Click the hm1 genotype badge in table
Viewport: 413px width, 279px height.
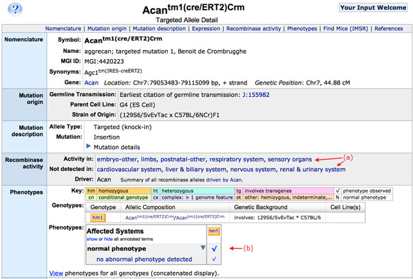[x=98, y=218]
